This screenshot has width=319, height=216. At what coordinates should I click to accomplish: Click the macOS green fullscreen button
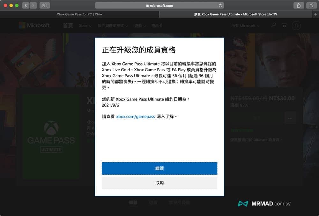[17, 5]
